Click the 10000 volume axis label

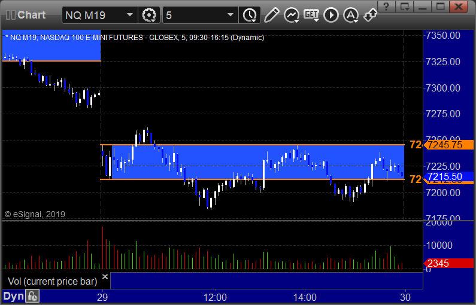coord(439,245)
